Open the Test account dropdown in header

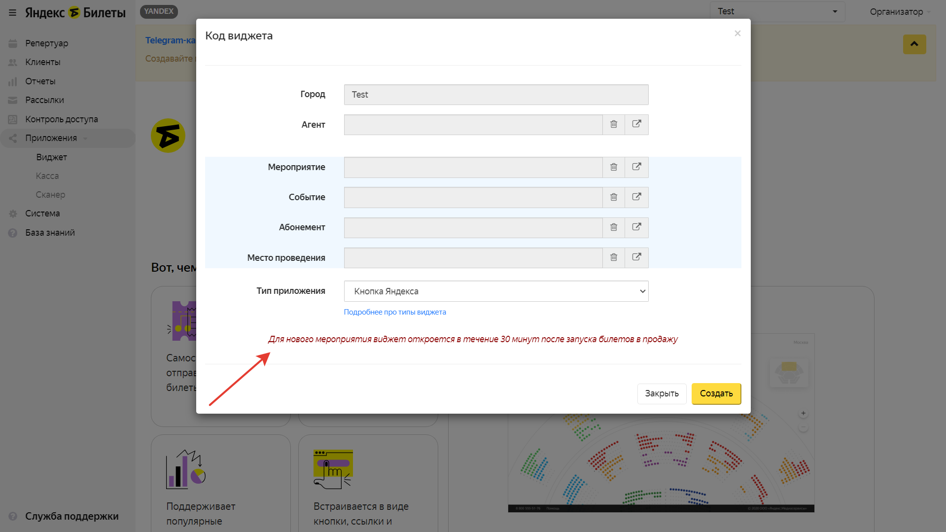[x=777, y=11]
